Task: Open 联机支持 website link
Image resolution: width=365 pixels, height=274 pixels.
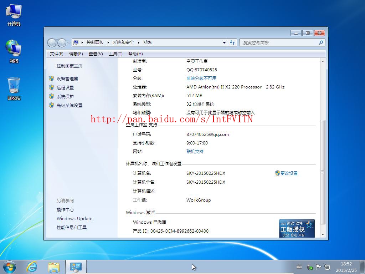Action: [x=195, y=151]
